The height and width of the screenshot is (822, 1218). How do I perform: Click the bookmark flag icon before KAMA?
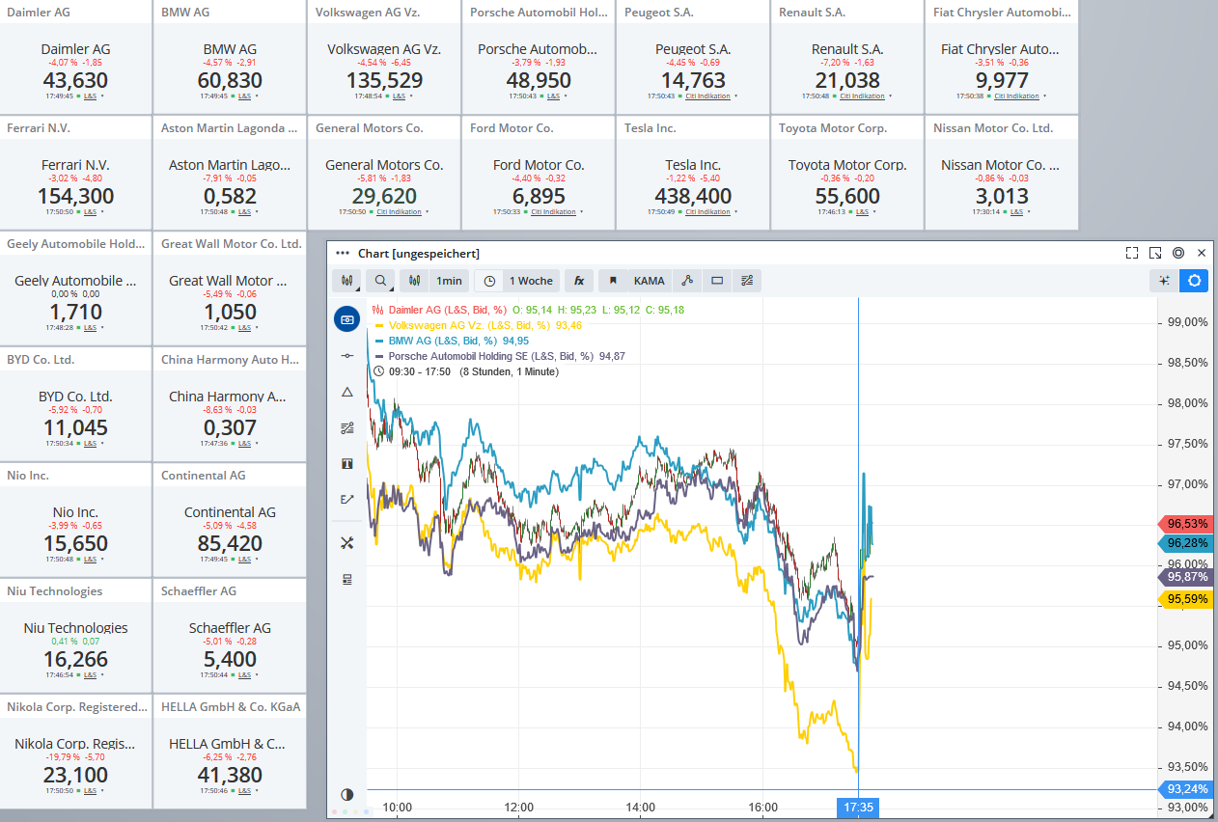point(613,281)
